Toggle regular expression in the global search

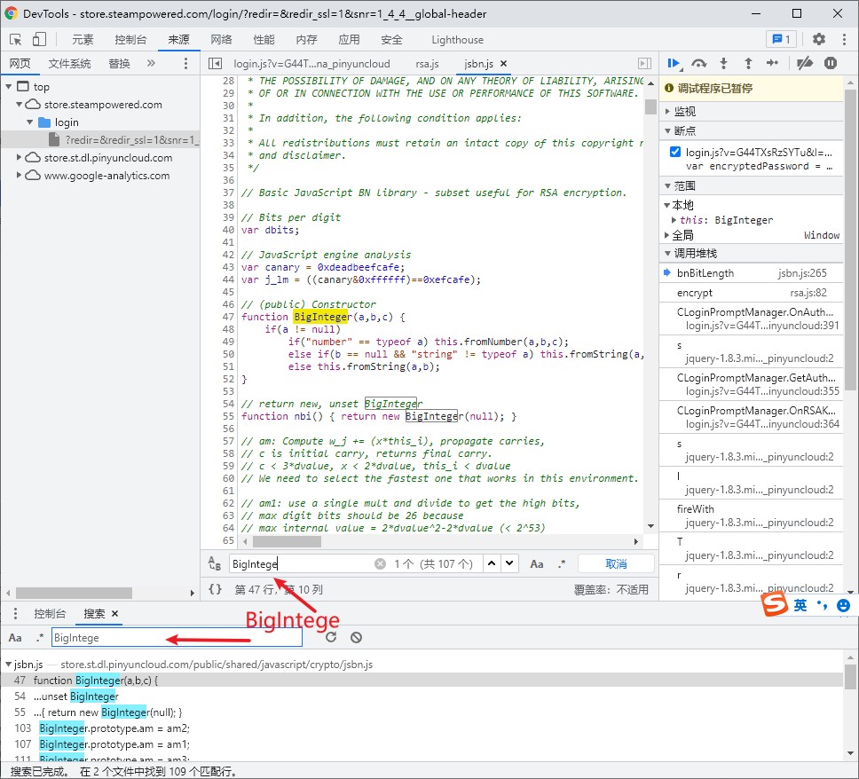(39, 638)
